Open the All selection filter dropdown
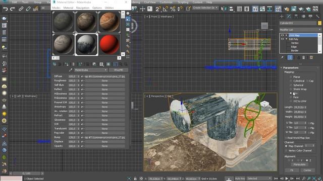Image resolution: width=323 pixels, height=181 pixels. (45, 8)
